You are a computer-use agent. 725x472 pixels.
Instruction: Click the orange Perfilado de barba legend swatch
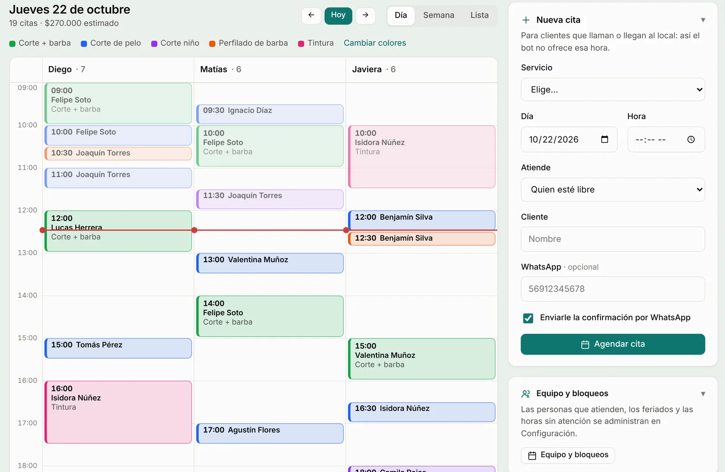212,44
